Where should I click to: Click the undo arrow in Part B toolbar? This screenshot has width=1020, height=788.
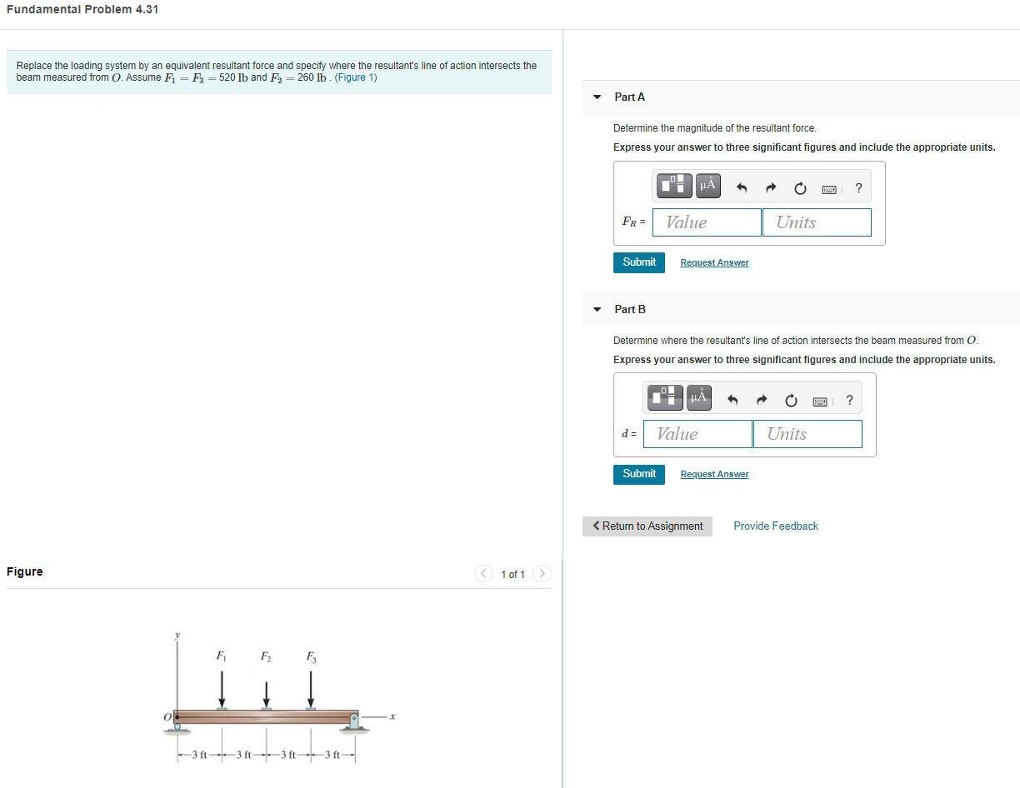(x=732, y=400)
